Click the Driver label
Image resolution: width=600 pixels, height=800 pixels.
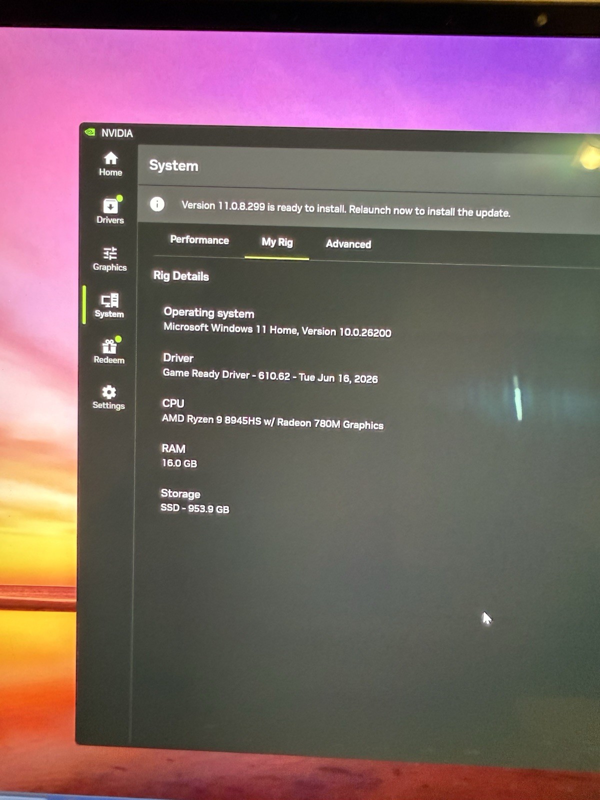(x=178, y=358)
